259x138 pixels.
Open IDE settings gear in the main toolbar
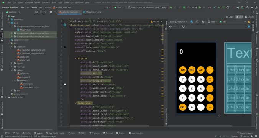[x=252, y=7]
